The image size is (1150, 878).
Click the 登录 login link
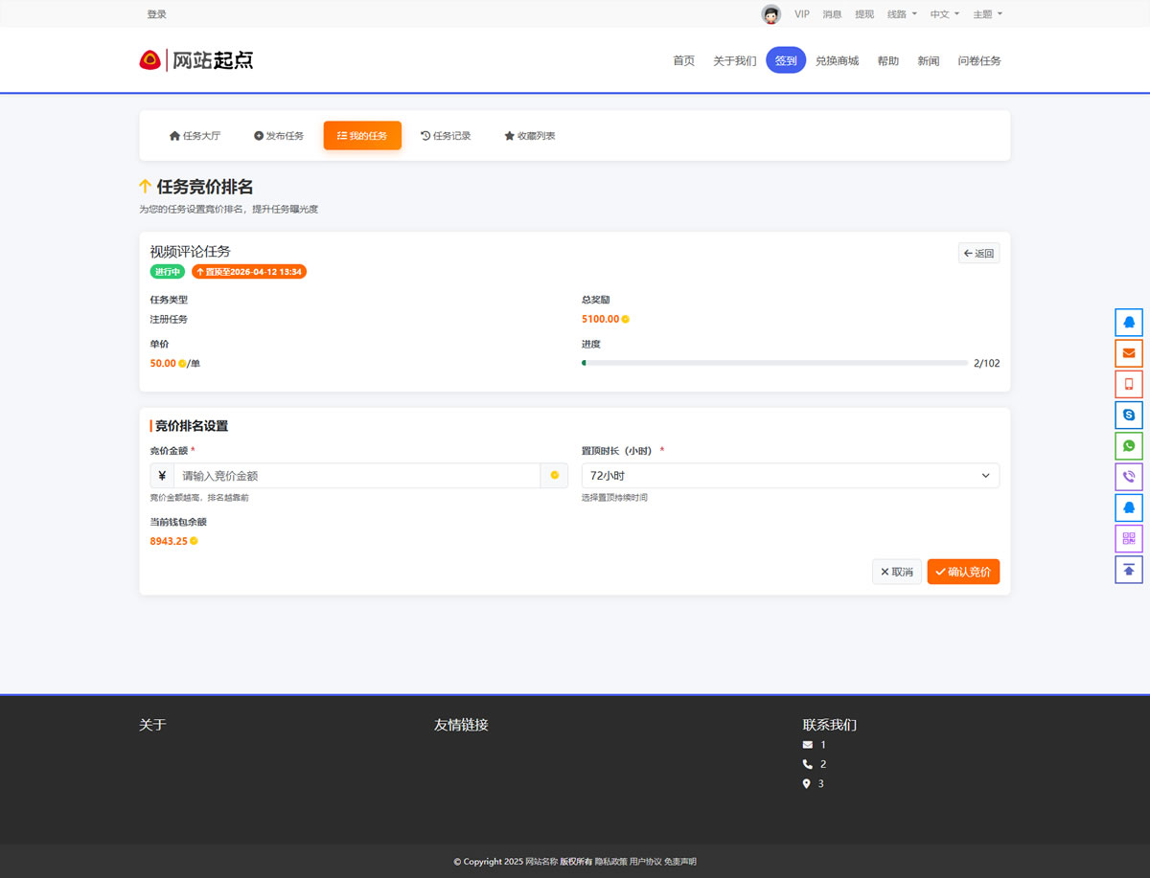tap(156, 13)
